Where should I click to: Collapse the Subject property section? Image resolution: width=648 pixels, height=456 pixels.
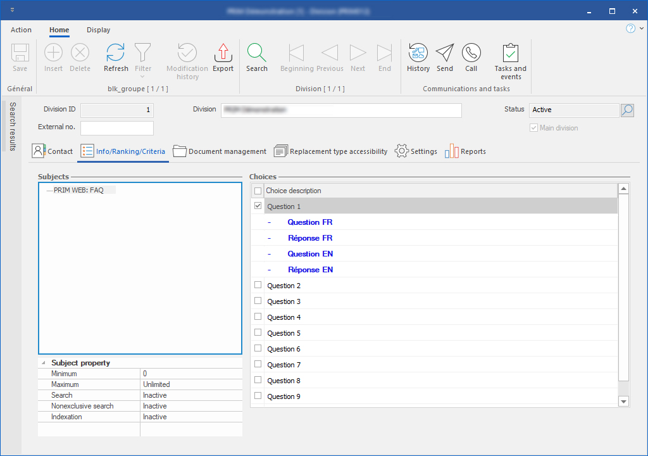(x=44, y=363)
